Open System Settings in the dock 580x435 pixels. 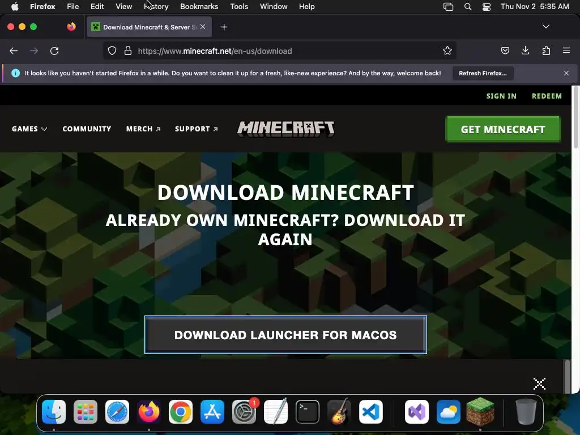(x=244, y=412)
